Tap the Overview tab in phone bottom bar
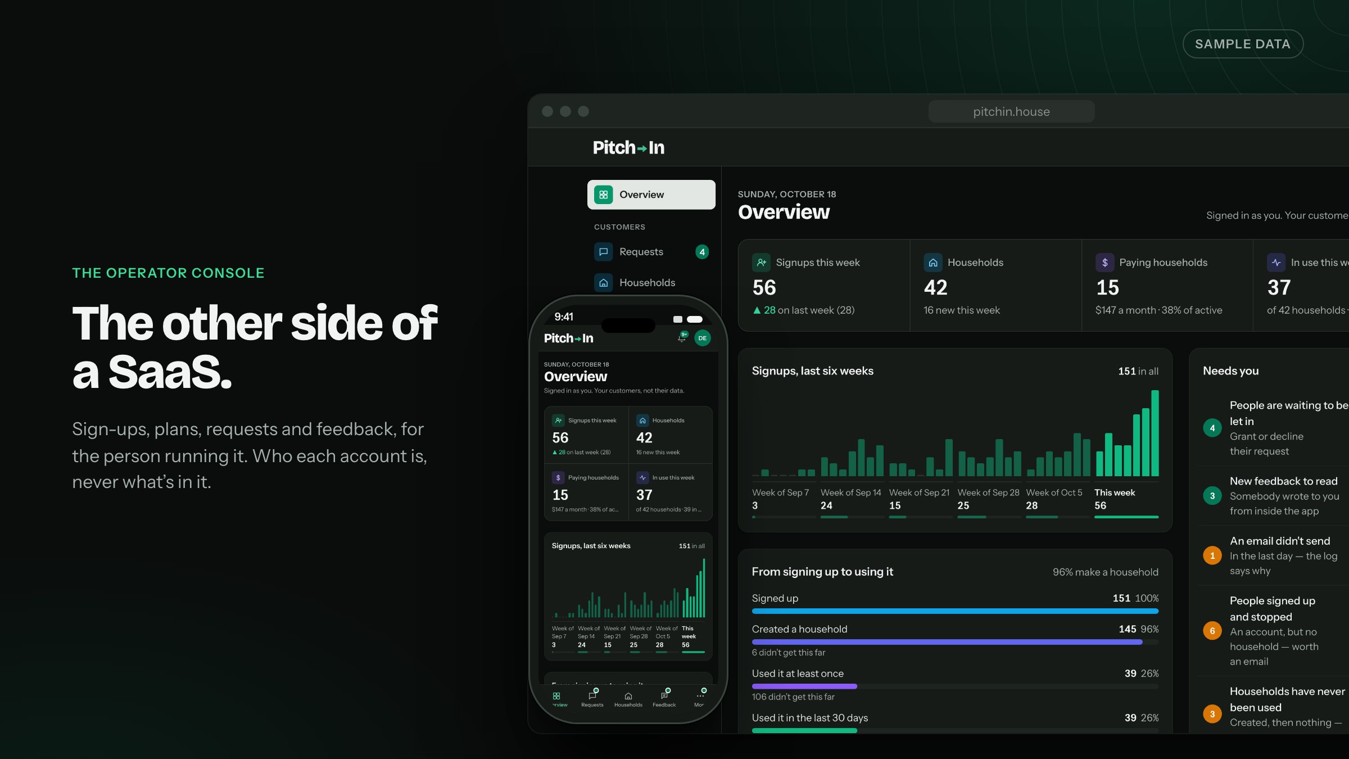This screenshot has width=1349, height=759. (x=558, y=699)
